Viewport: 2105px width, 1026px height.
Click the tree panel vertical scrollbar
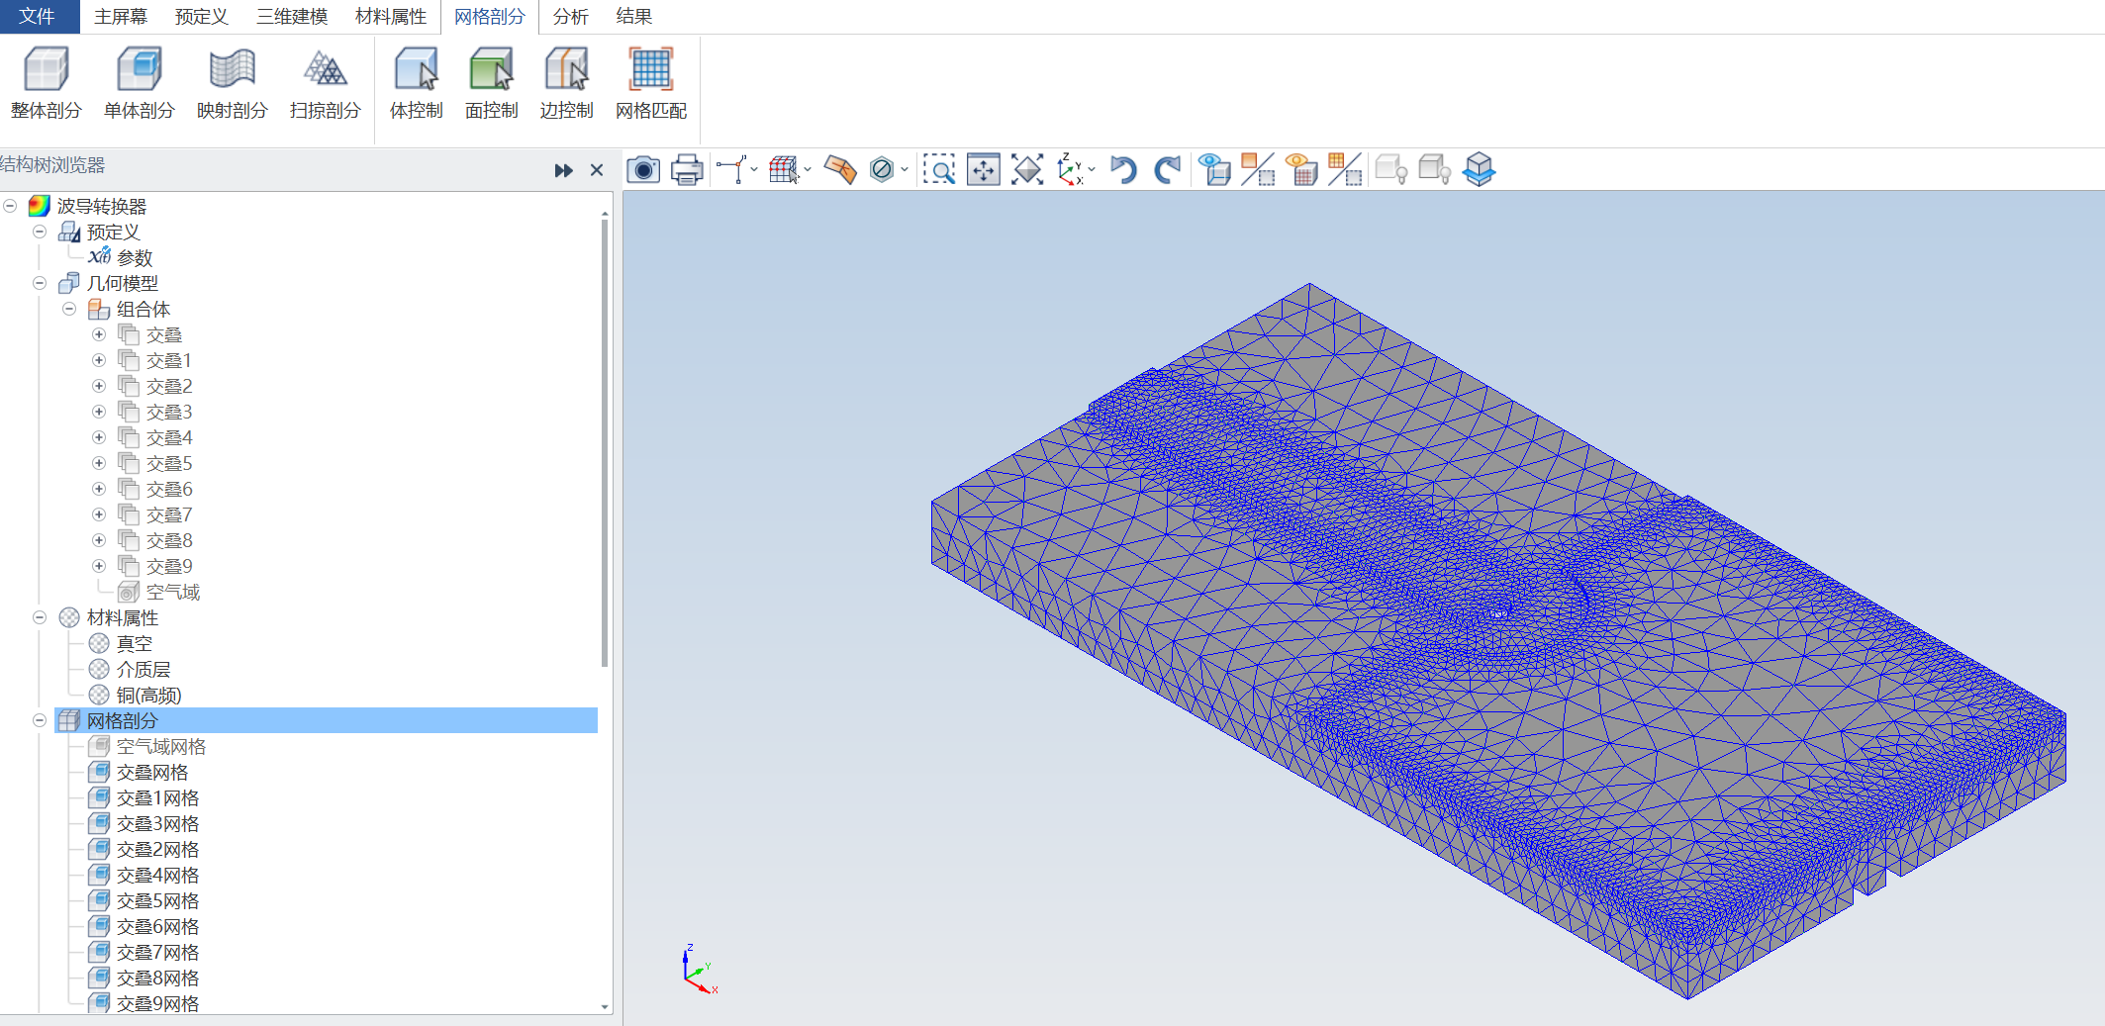pos(605,443)
